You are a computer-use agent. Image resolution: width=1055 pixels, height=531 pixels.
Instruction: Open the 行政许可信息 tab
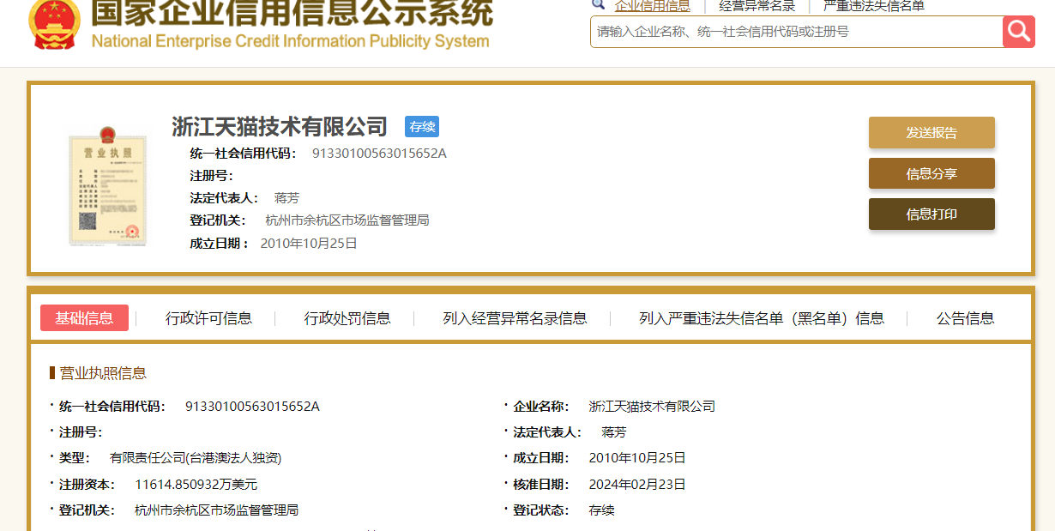208,318
